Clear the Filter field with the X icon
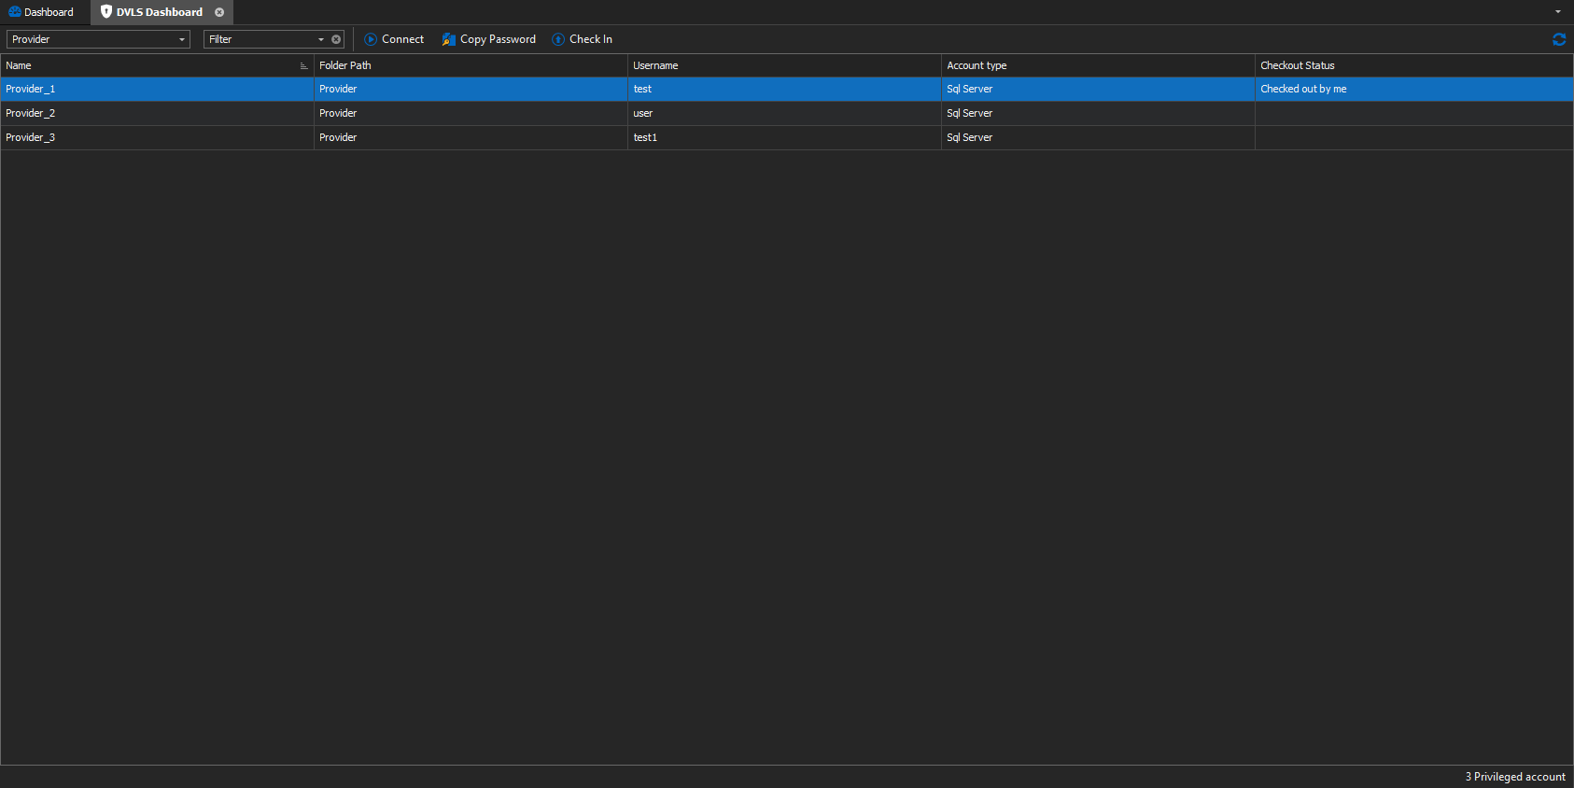The width and height of the screenshot is (1574, 788). [x=336, y=39]
